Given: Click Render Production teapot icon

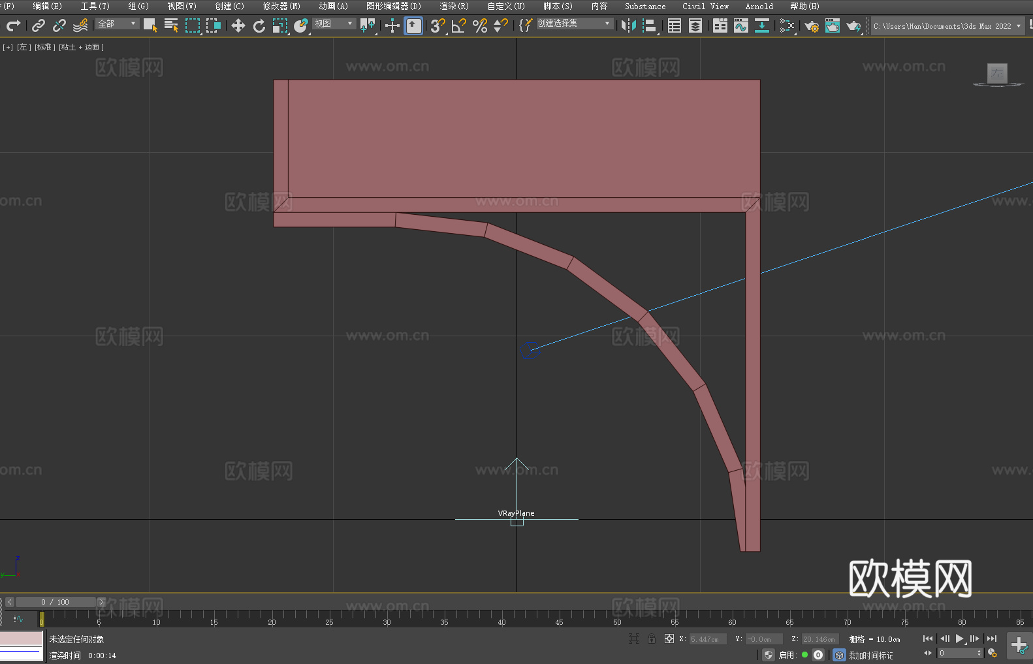Looking at the screenshot, I should click(853, 25).
